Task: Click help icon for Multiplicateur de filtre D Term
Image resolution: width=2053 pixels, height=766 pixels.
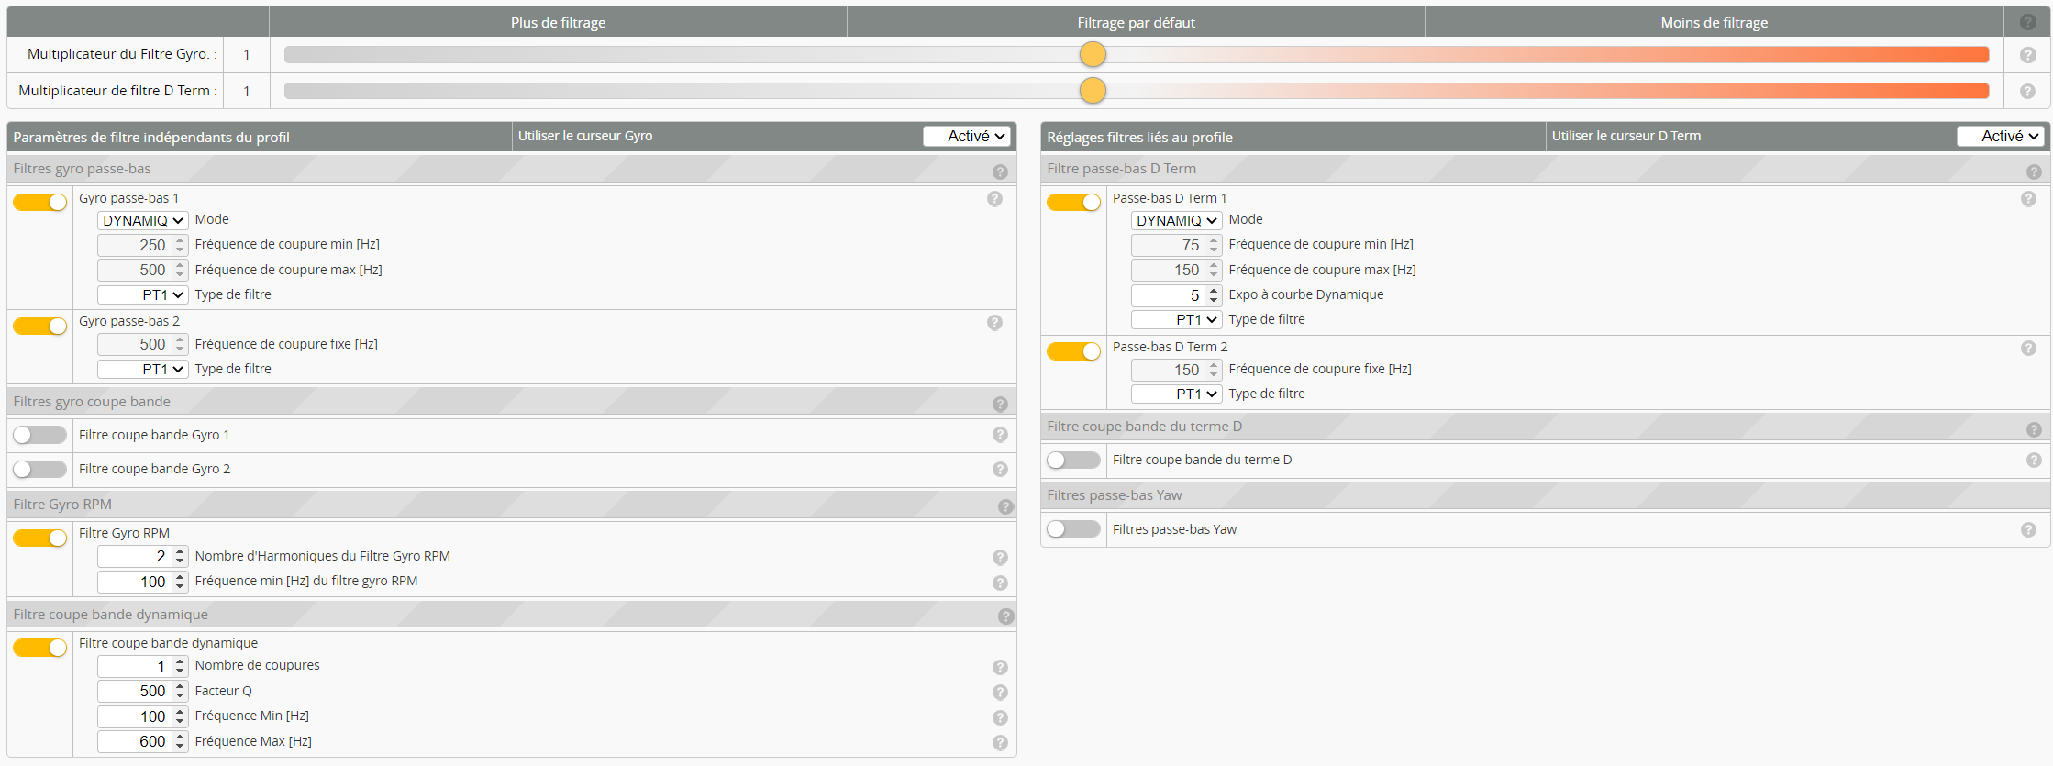Action: [x=2027, y=92]
